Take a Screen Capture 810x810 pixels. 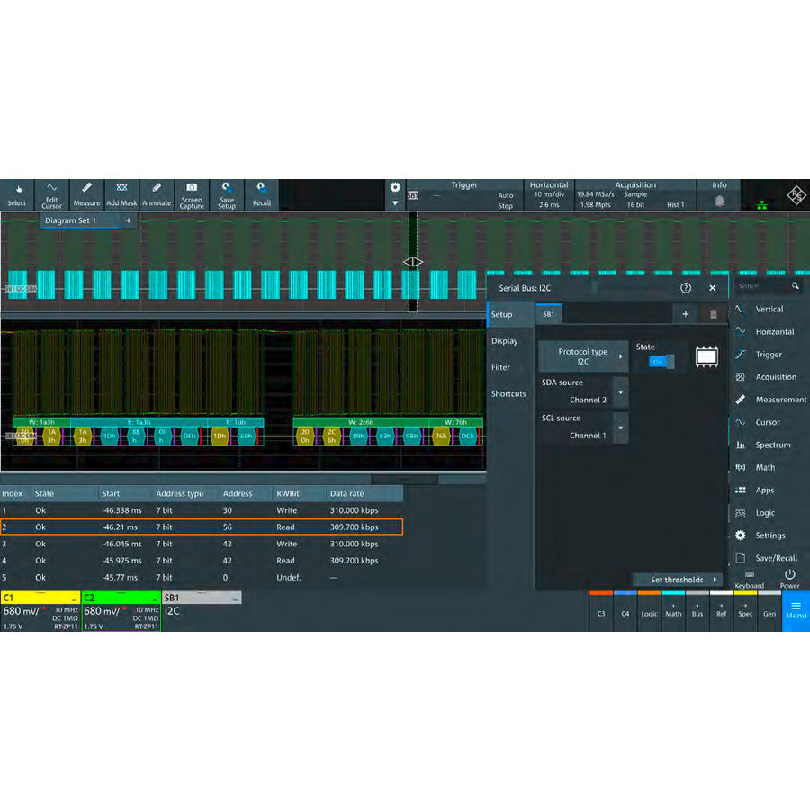(x=191, y=196)
